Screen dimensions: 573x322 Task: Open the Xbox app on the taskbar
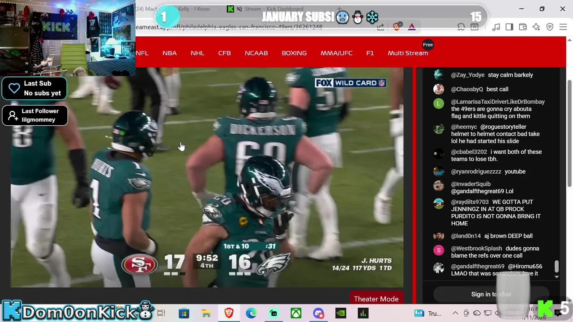click(296, 313)
